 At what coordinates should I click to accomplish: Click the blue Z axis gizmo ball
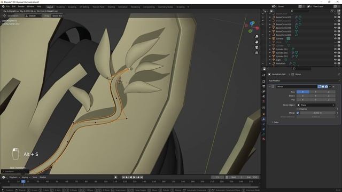click(x=252, y=23)
